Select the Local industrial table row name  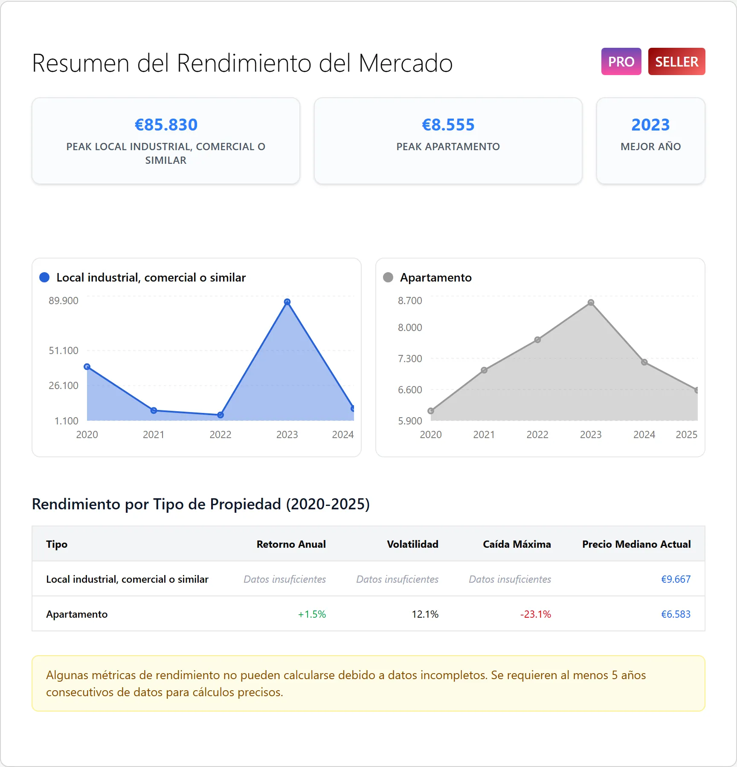pos(128,579)
